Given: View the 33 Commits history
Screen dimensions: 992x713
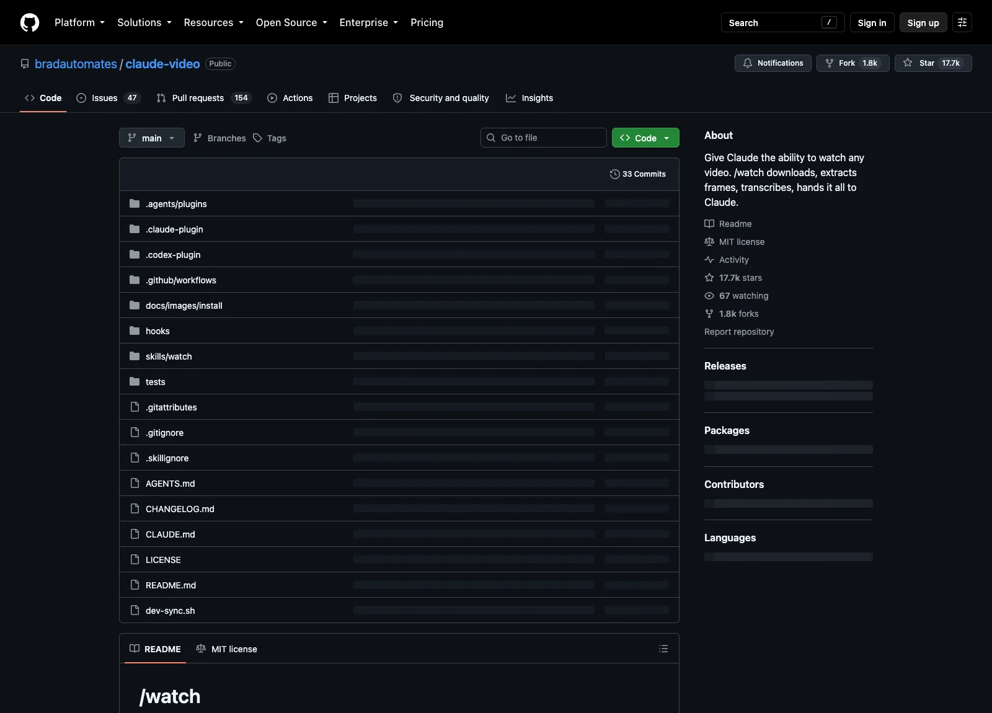Looking at the screenshot, I should [x=638, y=174].
